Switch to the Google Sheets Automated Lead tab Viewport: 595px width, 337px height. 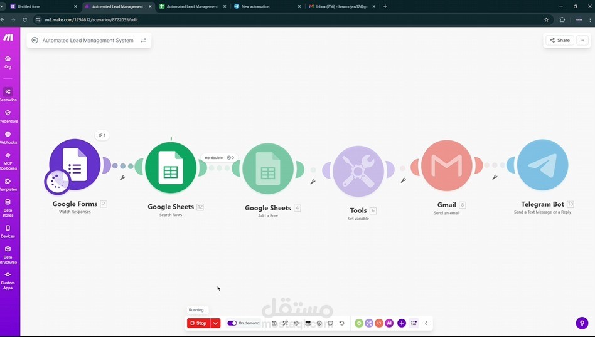(192, 6)
